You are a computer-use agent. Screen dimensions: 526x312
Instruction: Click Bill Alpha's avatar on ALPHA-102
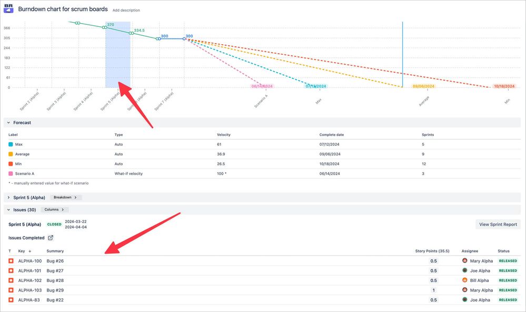tap(464, 280)
